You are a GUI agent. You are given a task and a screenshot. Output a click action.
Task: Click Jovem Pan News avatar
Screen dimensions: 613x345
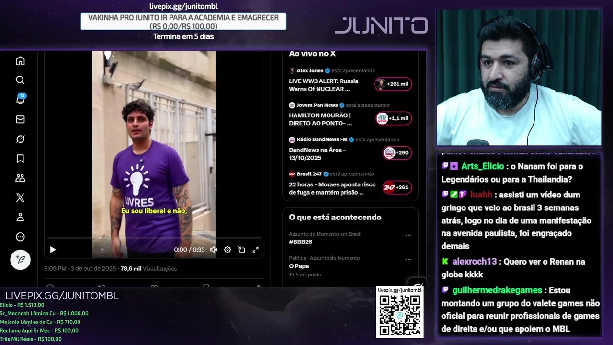click(292, 105)
